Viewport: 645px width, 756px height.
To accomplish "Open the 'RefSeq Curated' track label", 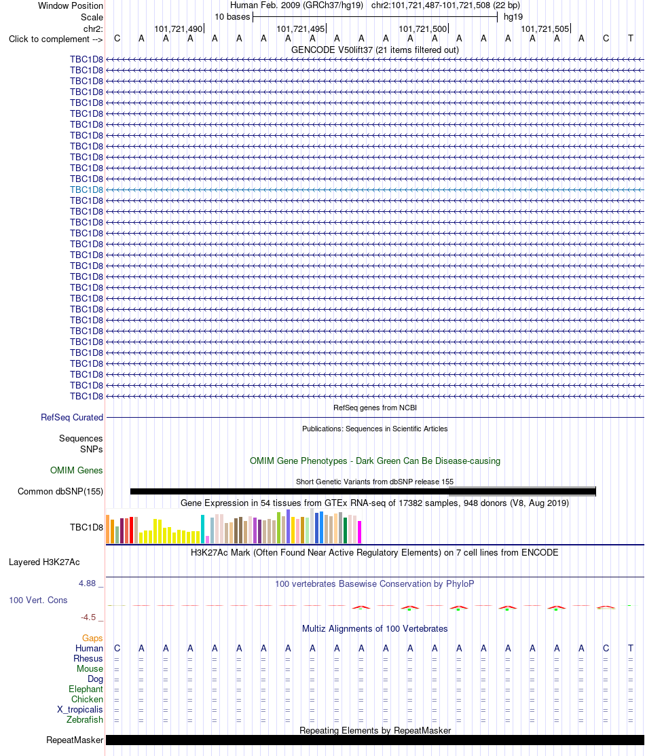I will coord(72,418).
